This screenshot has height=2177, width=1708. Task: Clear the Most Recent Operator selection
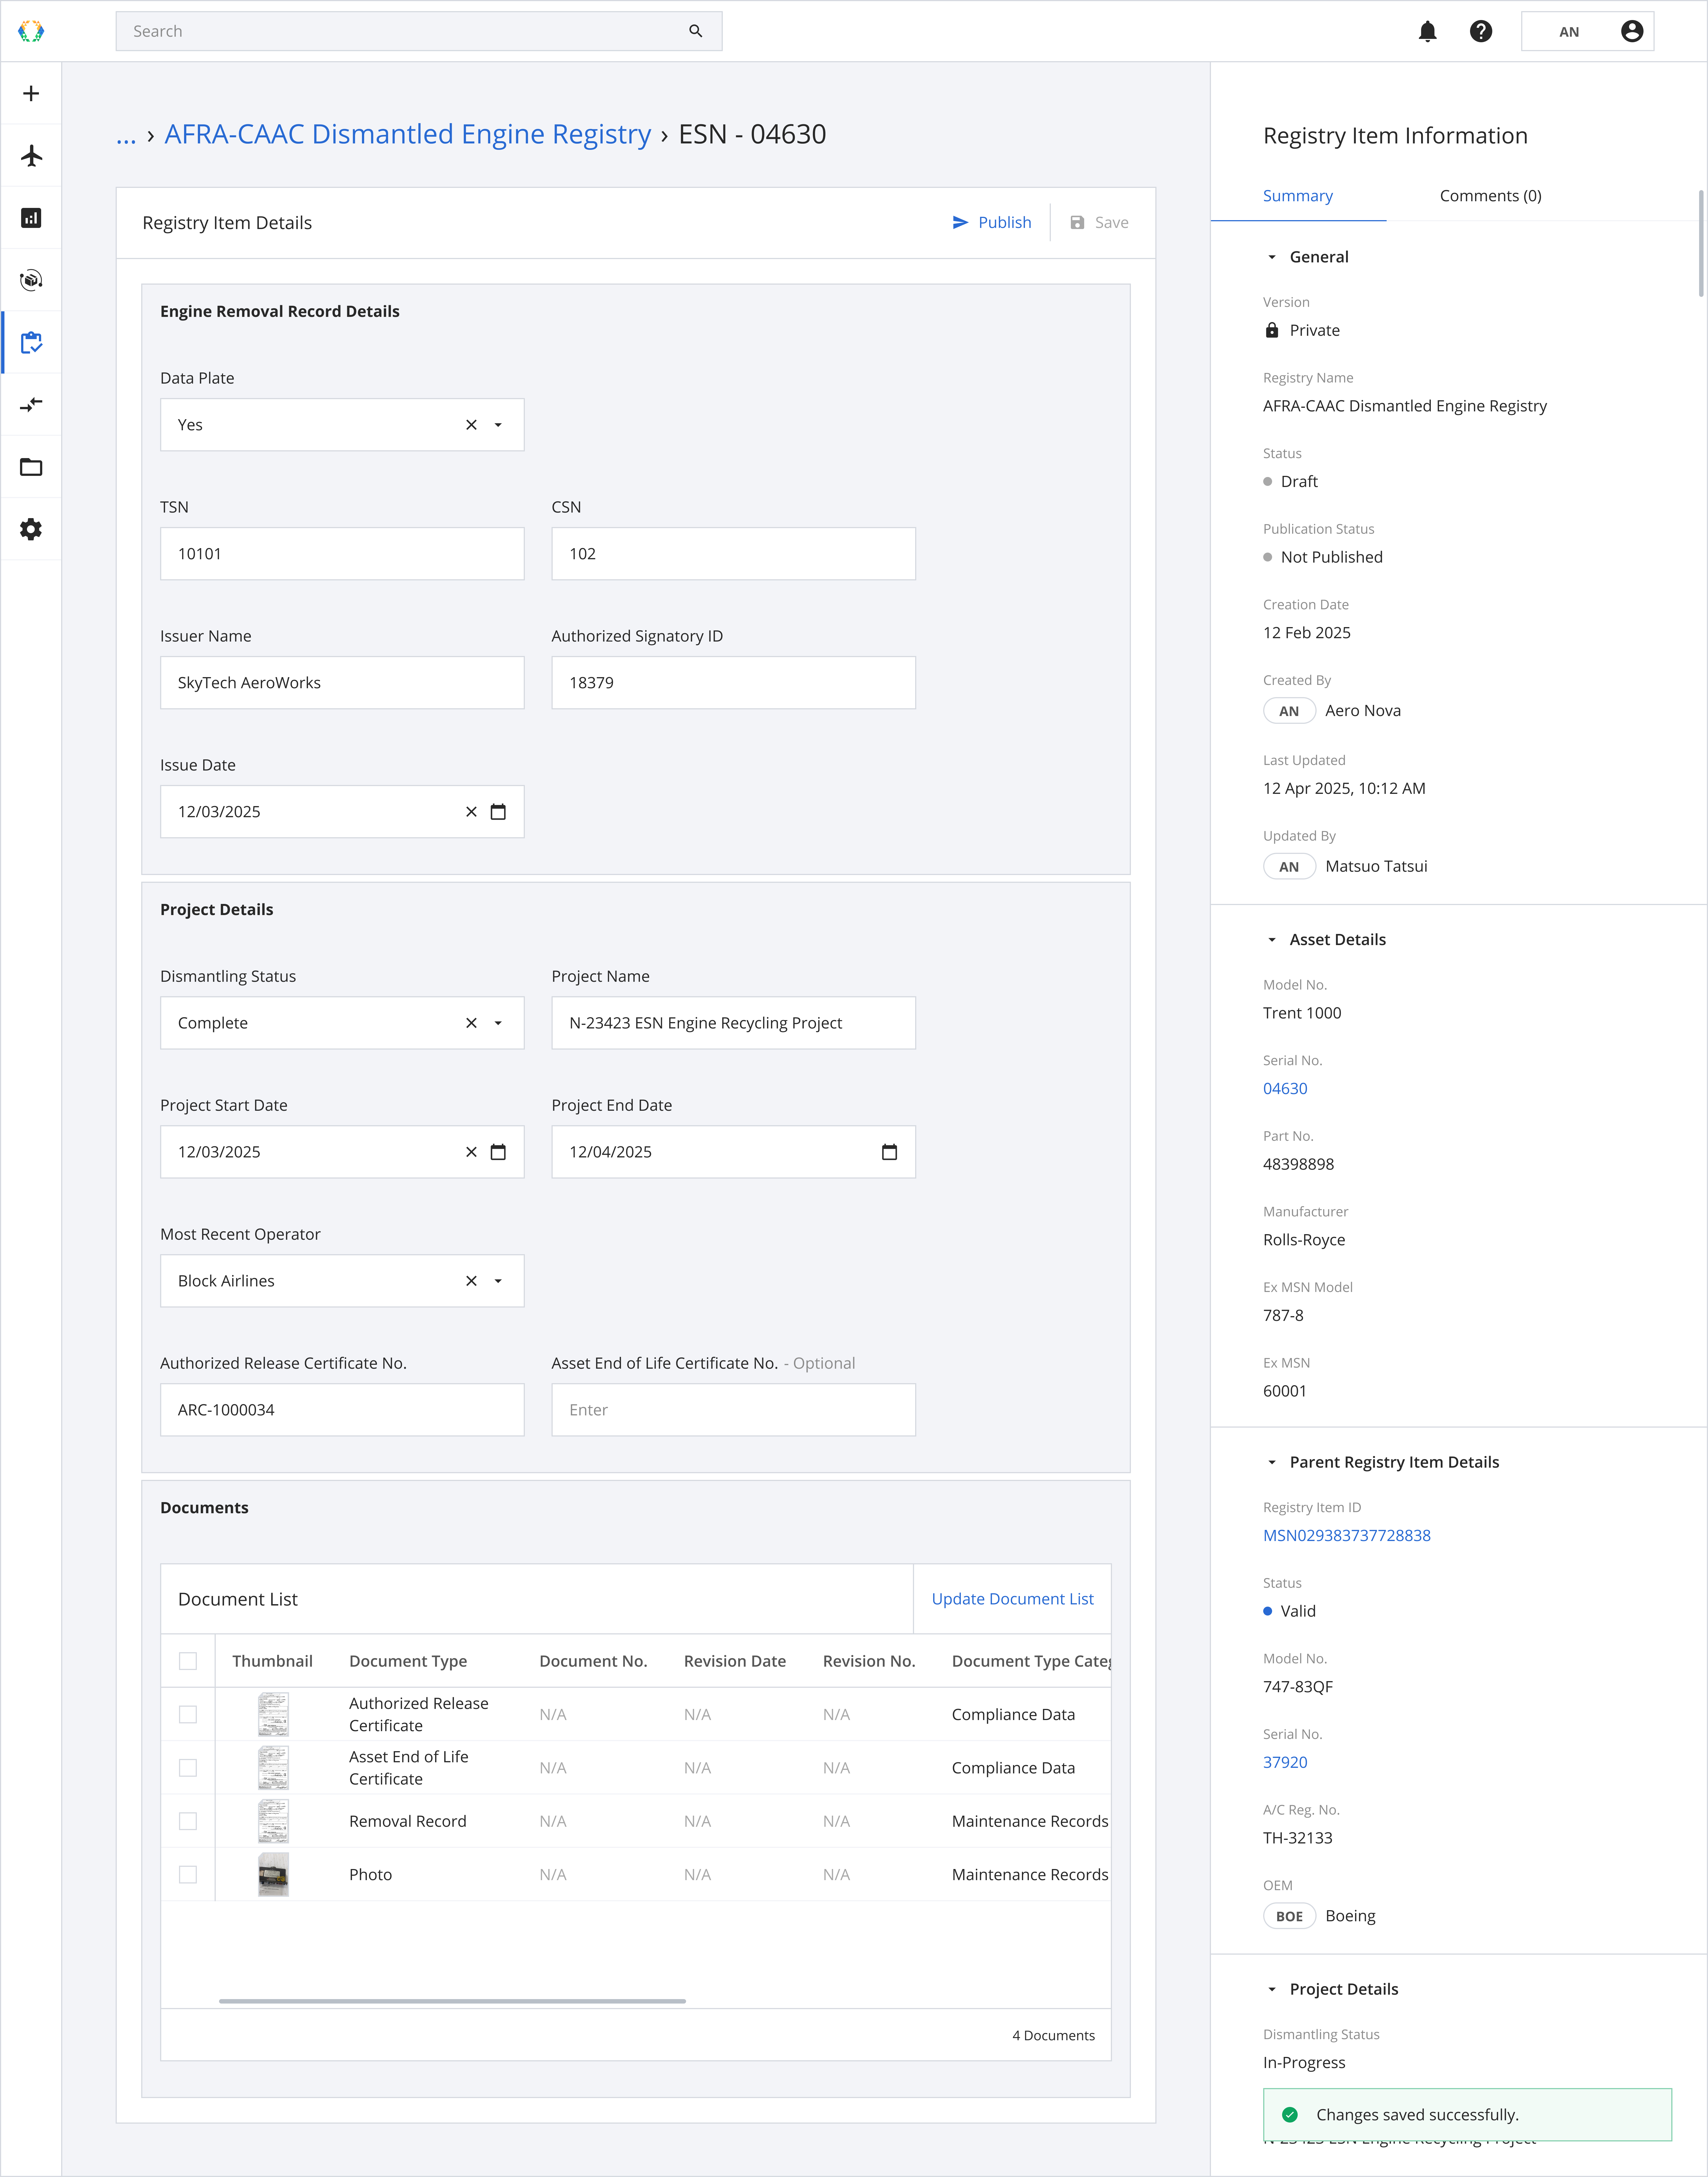coord(471,1281)
